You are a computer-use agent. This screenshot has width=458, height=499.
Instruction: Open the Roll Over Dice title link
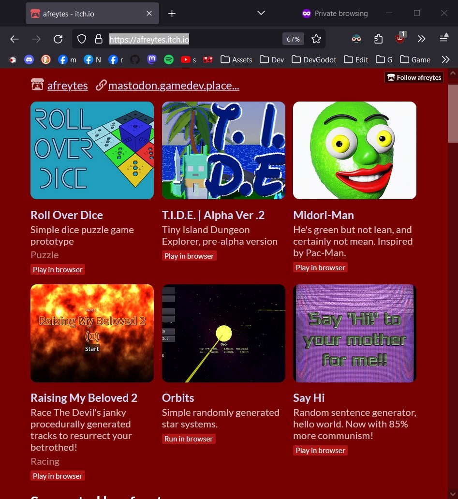(x=67, y=215)
